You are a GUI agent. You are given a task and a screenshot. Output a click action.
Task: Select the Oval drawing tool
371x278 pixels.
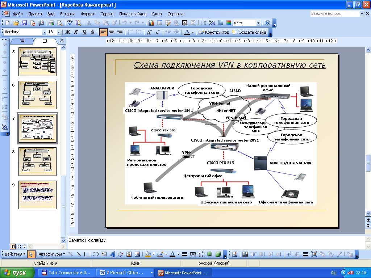point(95,254)
